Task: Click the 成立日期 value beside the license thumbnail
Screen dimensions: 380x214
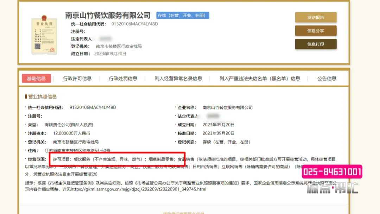Action: tap(110, 53)
